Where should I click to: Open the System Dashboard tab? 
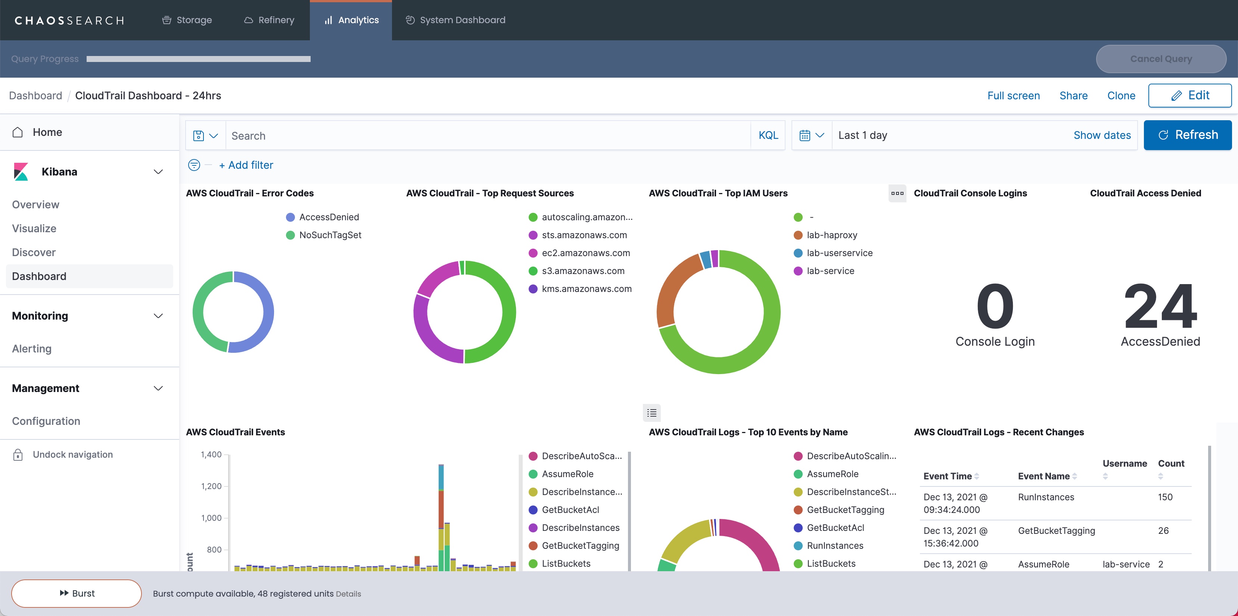tap(455, 20)
